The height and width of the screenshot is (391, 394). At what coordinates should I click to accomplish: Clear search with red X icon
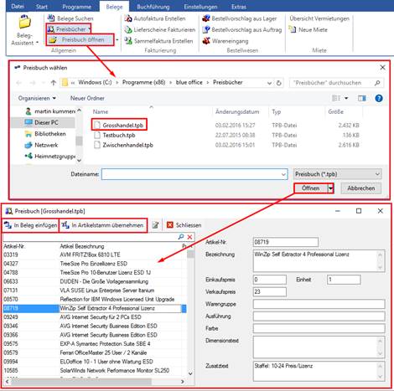pyautogui.click(x=189, y=237)
